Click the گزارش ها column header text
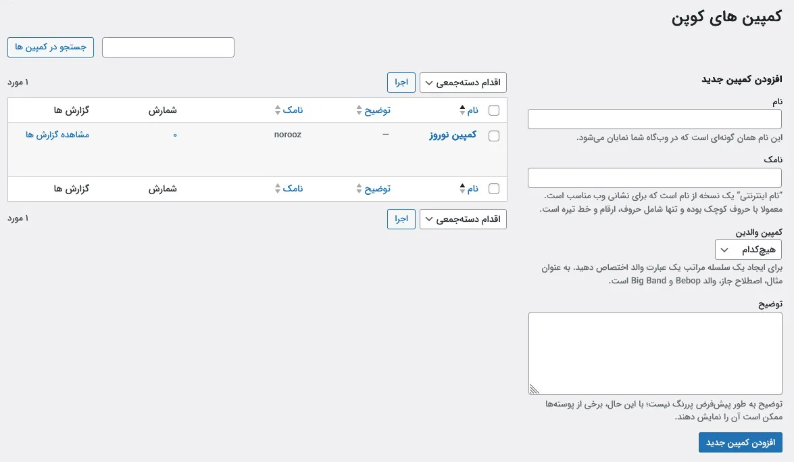Image resolution: width=794 pixels, height=462 pixels. coord(72,110)
